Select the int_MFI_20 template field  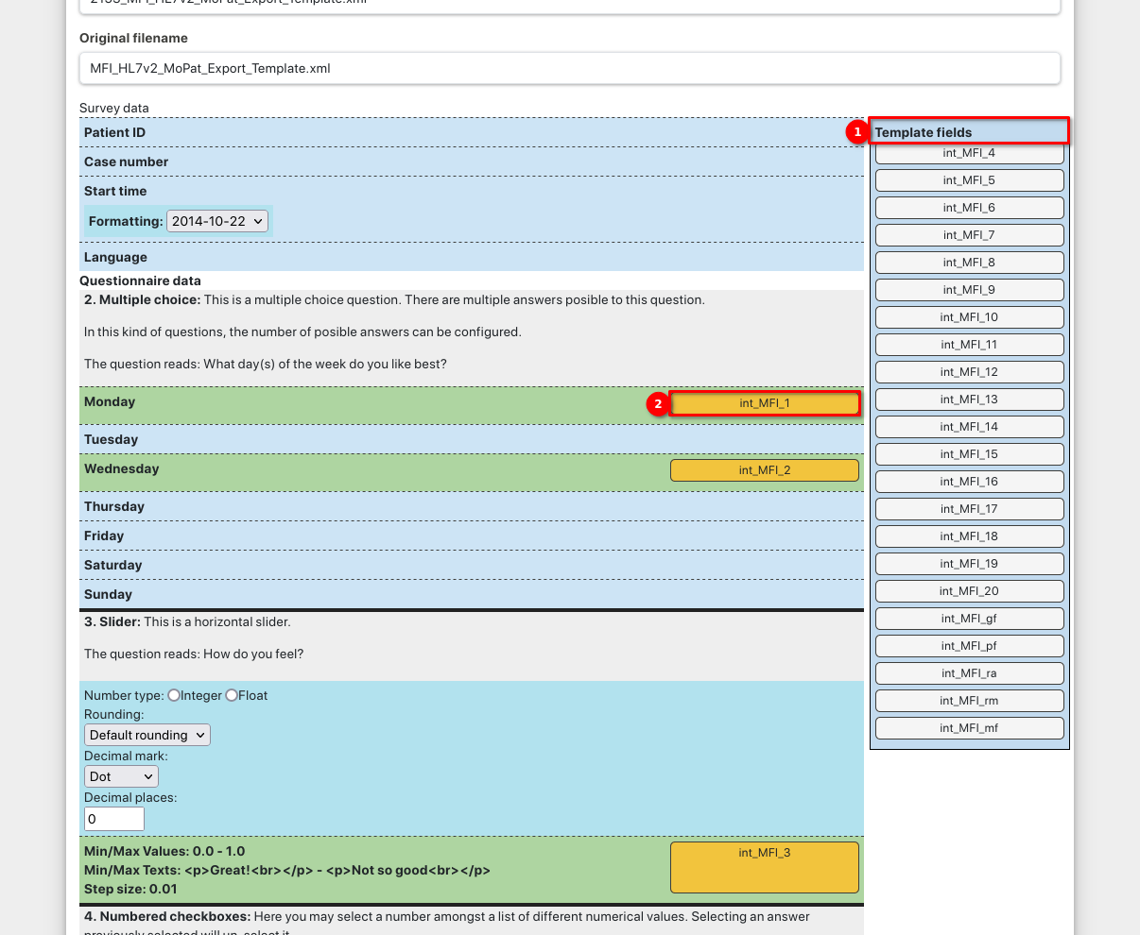click(x=968, y=590)
